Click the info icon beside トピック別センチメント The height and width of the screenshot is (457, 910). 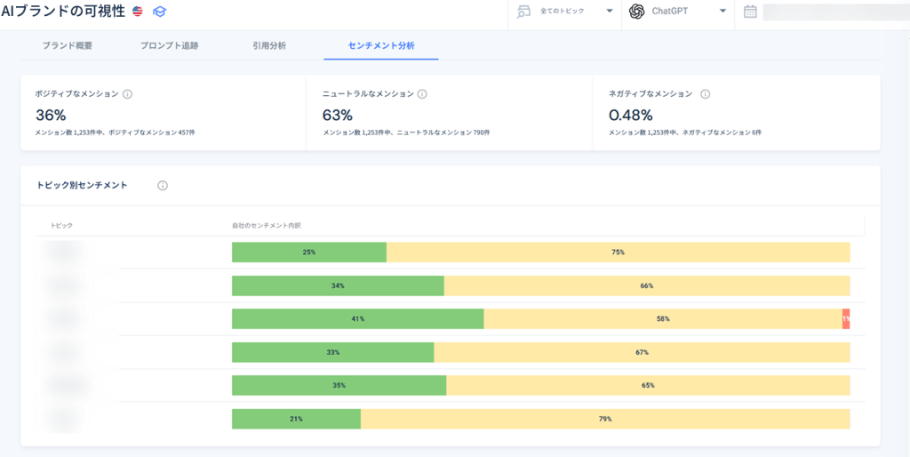pos(163,185)
